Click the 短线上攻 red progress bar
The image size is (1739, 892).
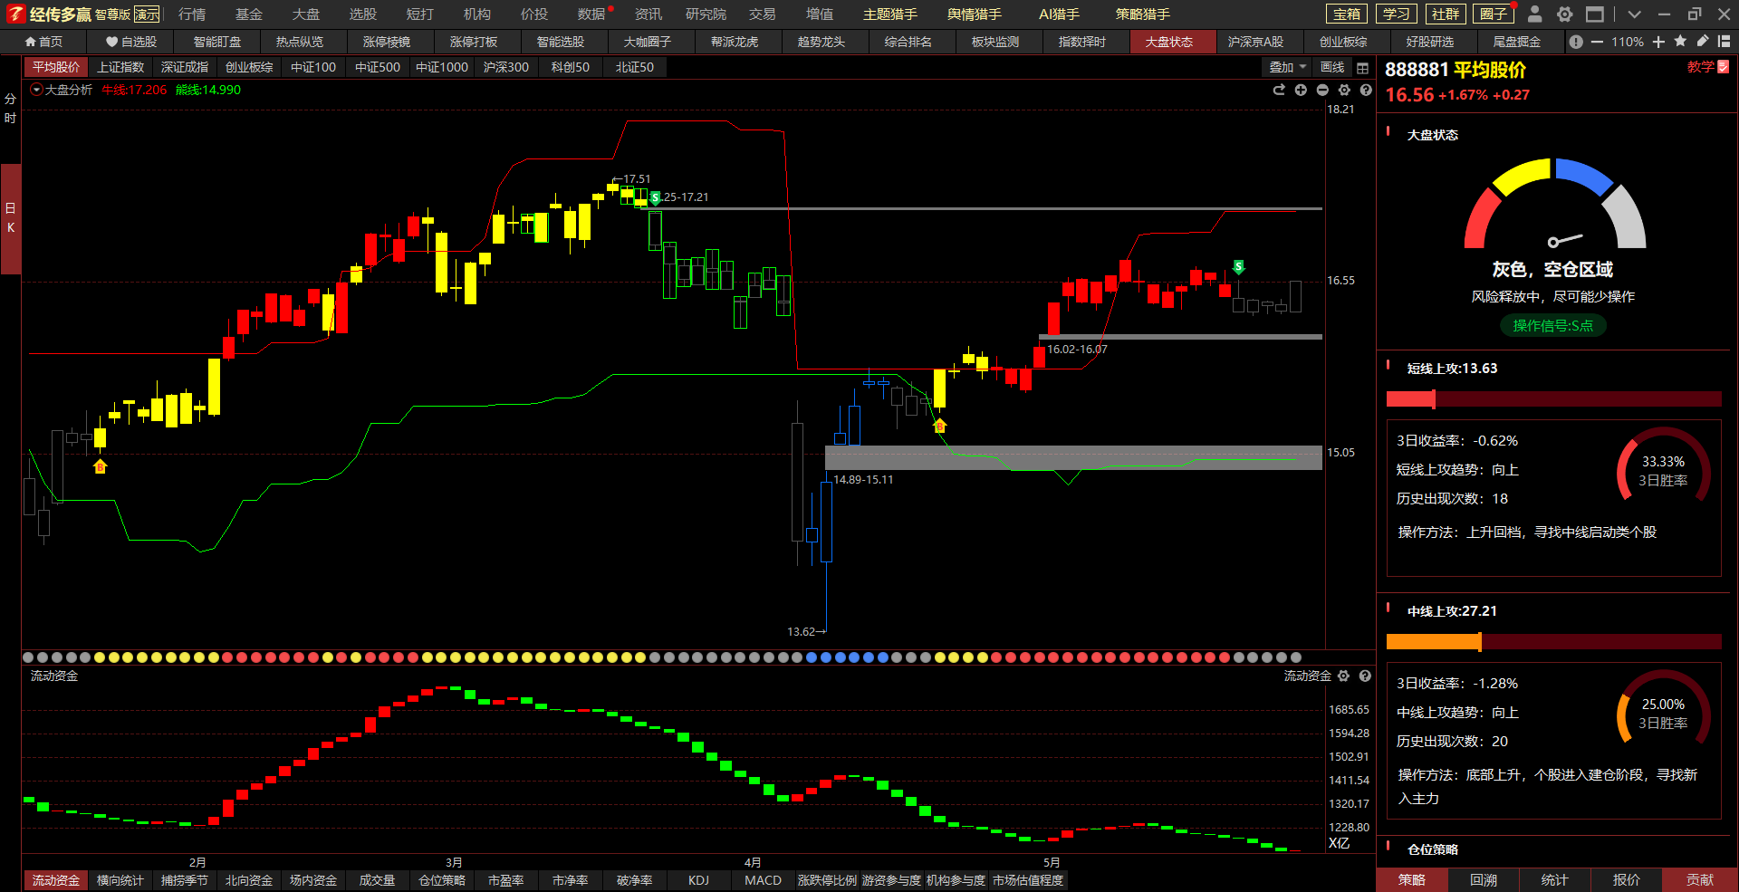click(1554, 399)
